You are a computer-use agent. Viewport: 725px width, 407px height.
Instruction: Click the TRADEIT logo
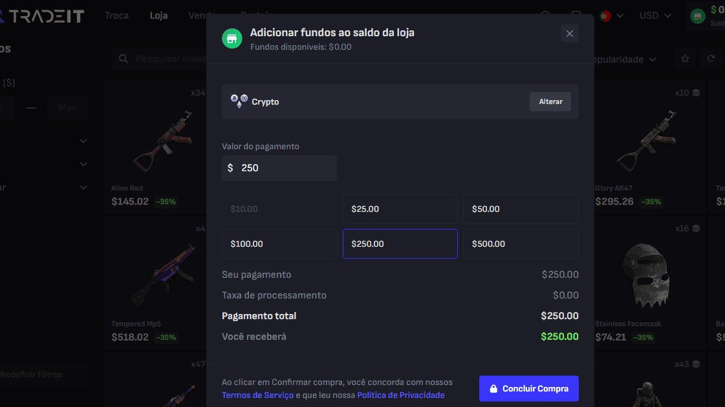coord(42,16)
